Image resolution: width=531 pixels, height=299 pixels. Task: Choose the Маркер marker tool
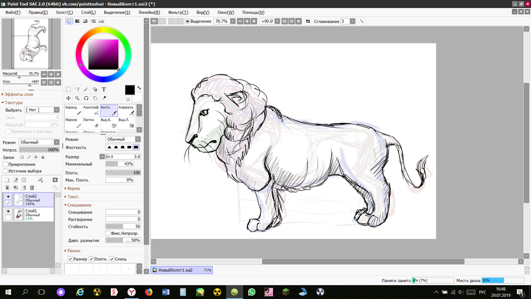(73, 123)
